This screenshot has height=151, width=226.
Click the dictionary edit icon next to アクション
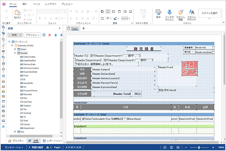click(x=44, y=35)
